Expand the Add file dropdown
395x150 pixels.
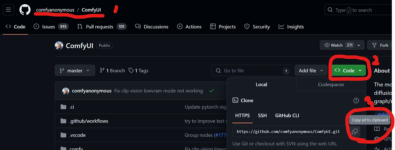pos(311,71)
